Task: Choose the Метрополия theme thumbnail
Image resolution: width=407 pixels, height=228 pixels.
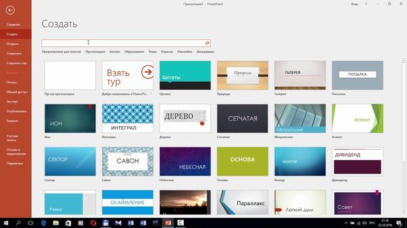Action: tap(300, 118)
